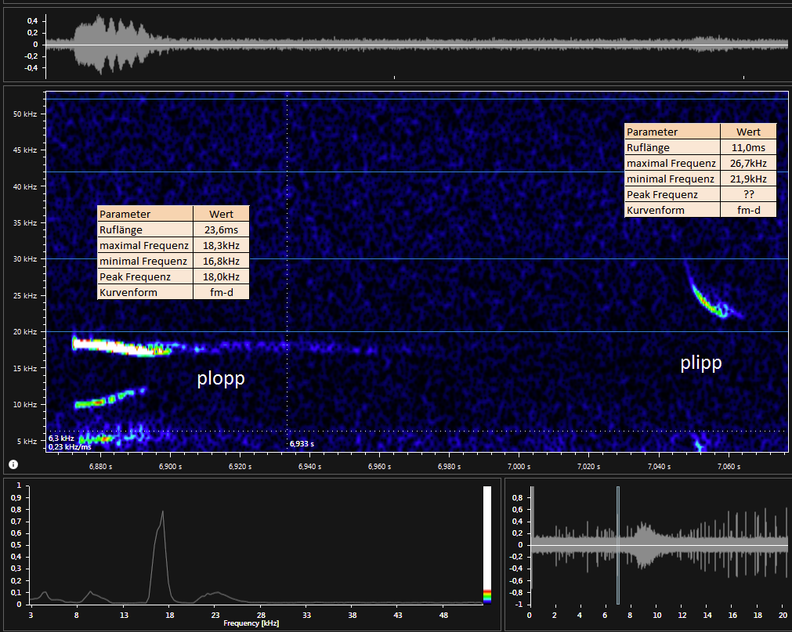Click the 6,933 s cursor time readout
Screen dimensions: 792x632
pos(302,443)
